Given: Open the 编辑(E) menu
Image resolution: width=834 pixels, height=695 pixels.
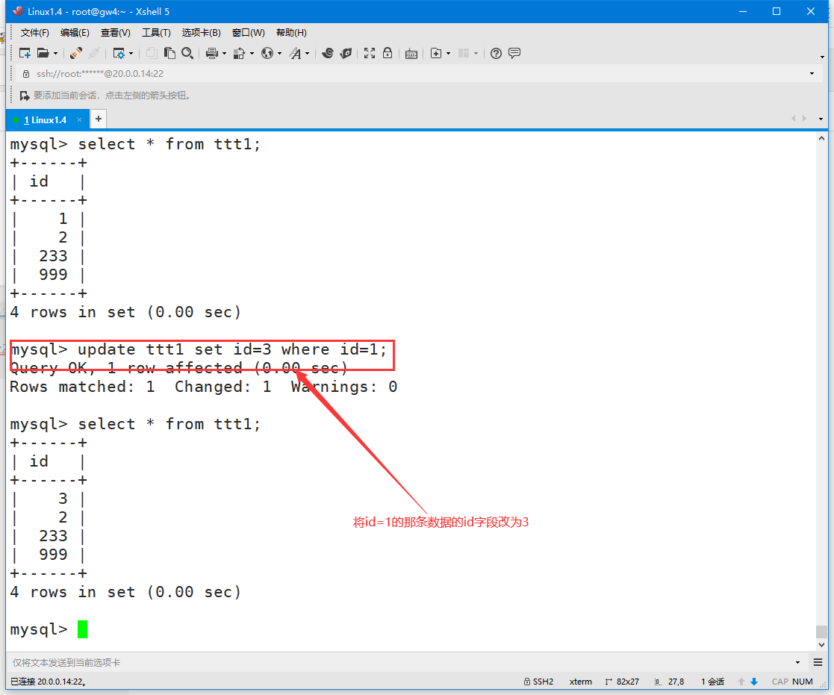Looking at the screenshot, I should tap(75, 32).
